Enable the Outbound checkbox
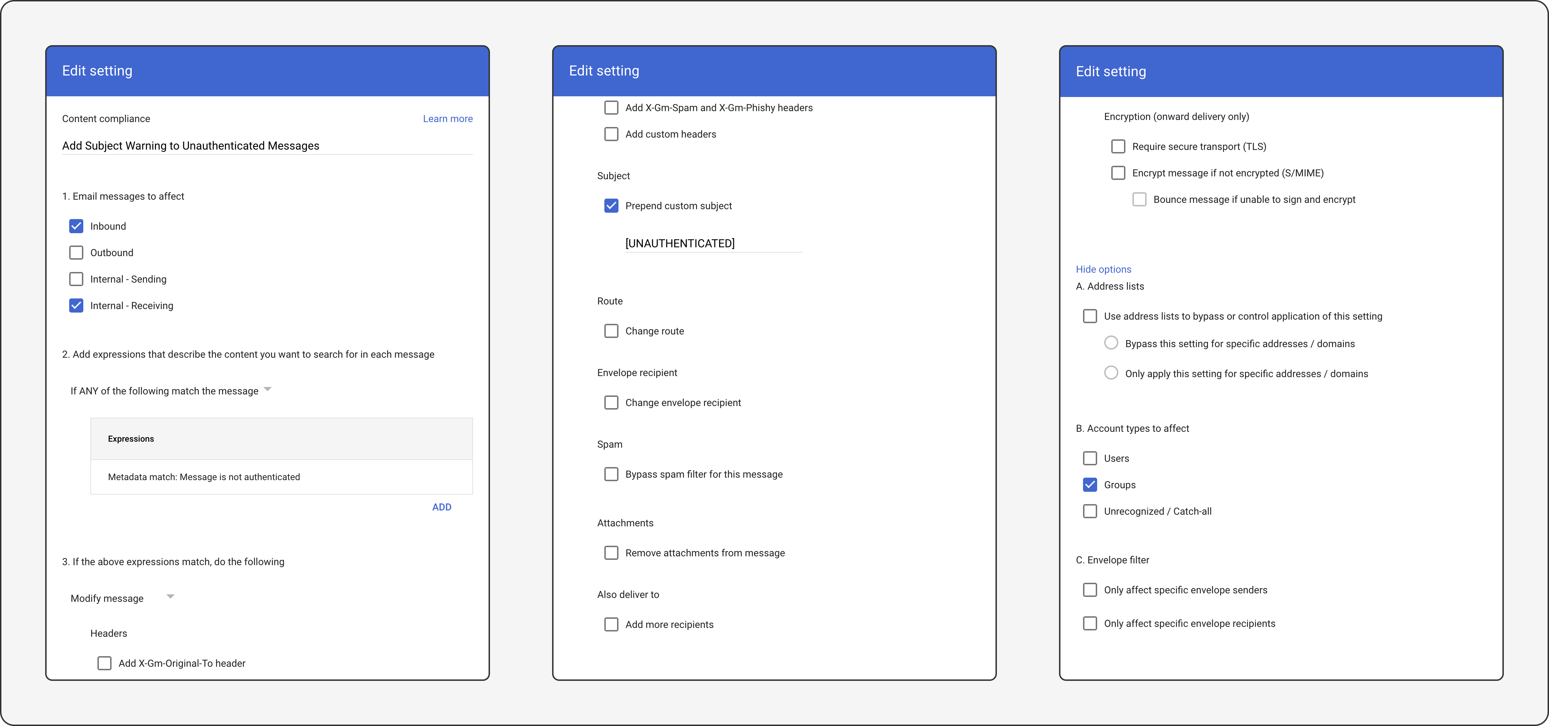Screen dimensions: 1549x726 pos(76,253)
